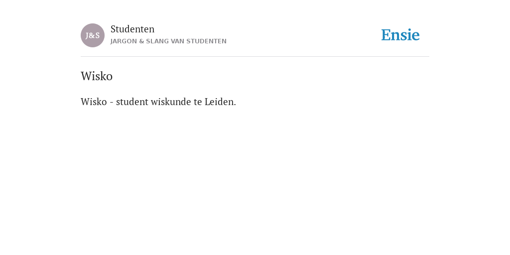Open the Ensie logo link
The width and height of the screenshot is (510, 255).
tap(400, 35)
